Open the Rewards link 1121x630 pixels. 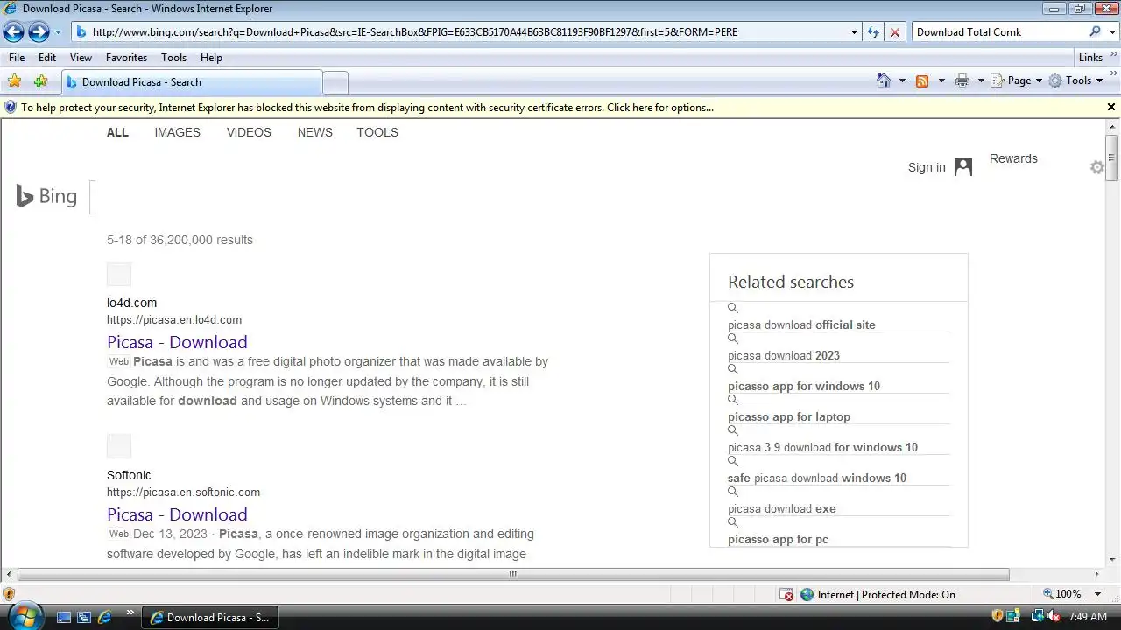click(x=1013, y=158)
